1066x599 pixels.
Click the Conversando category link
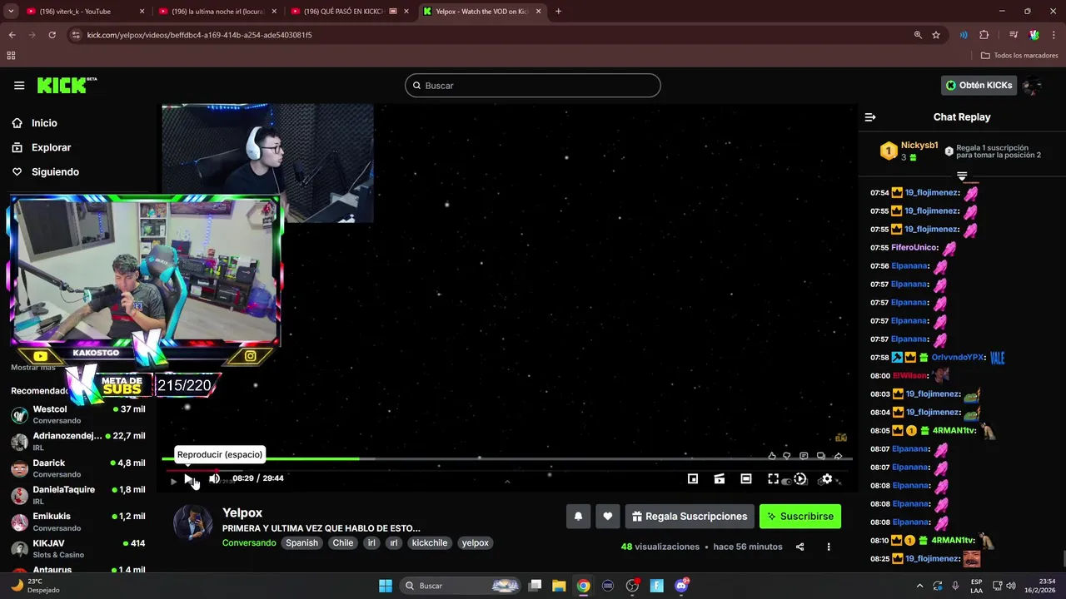pyautogui.click(x=249, y=542)
